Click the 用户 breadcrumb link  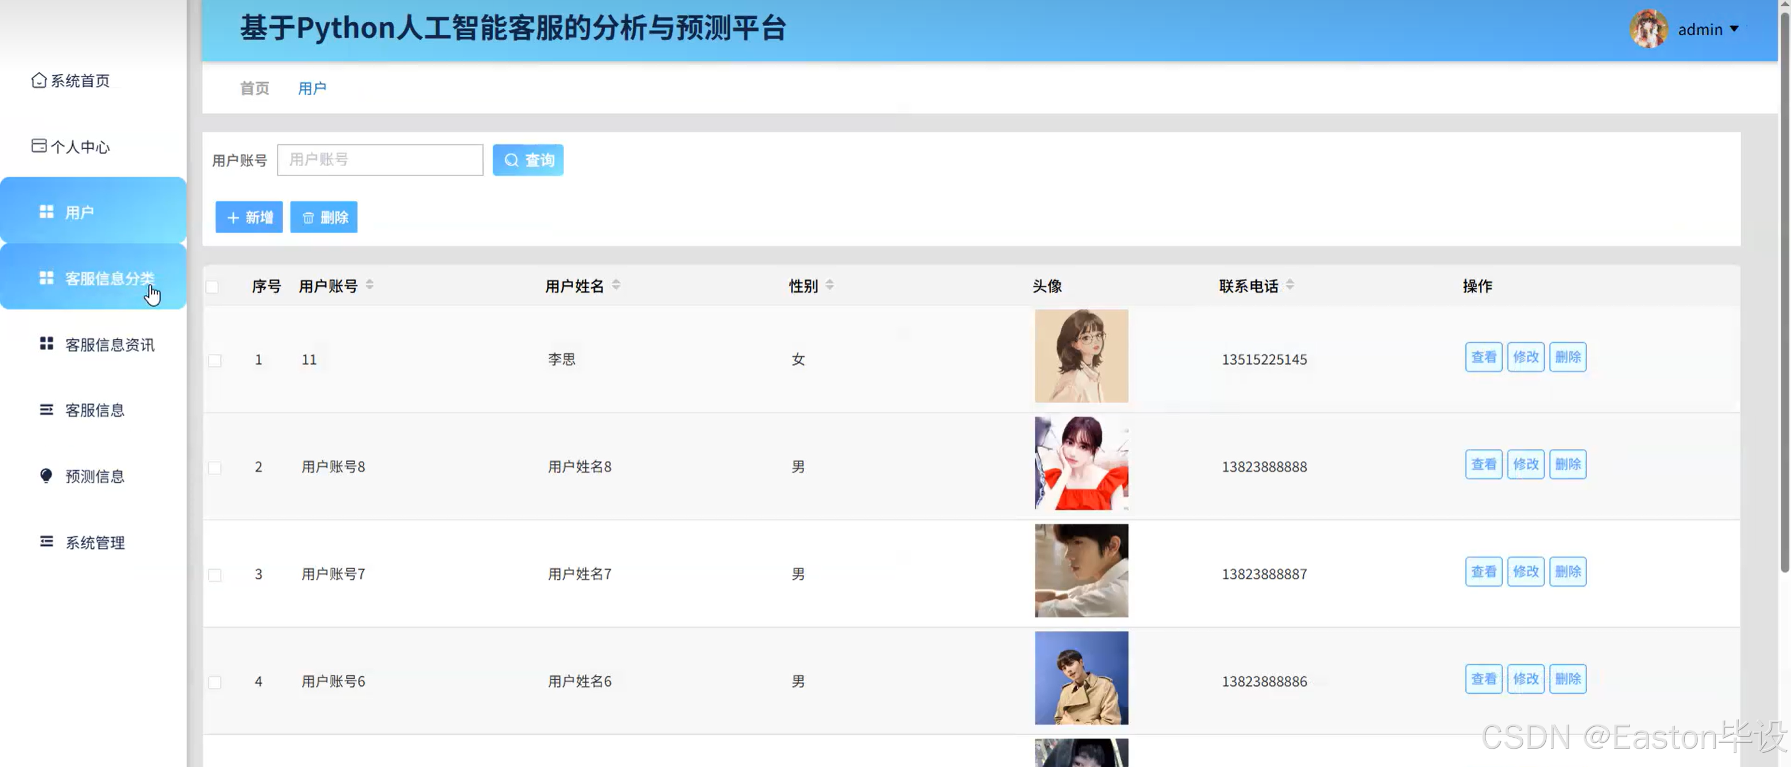pyautogui.click(x=312, y=88)
